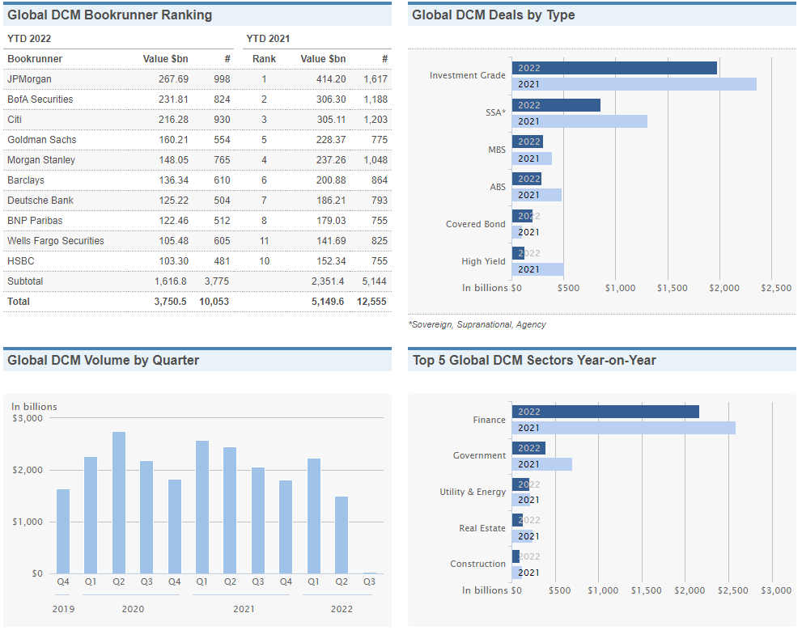Click the Q1 2022 volume bar
This screenshot has height=630, width=802.
313,516
